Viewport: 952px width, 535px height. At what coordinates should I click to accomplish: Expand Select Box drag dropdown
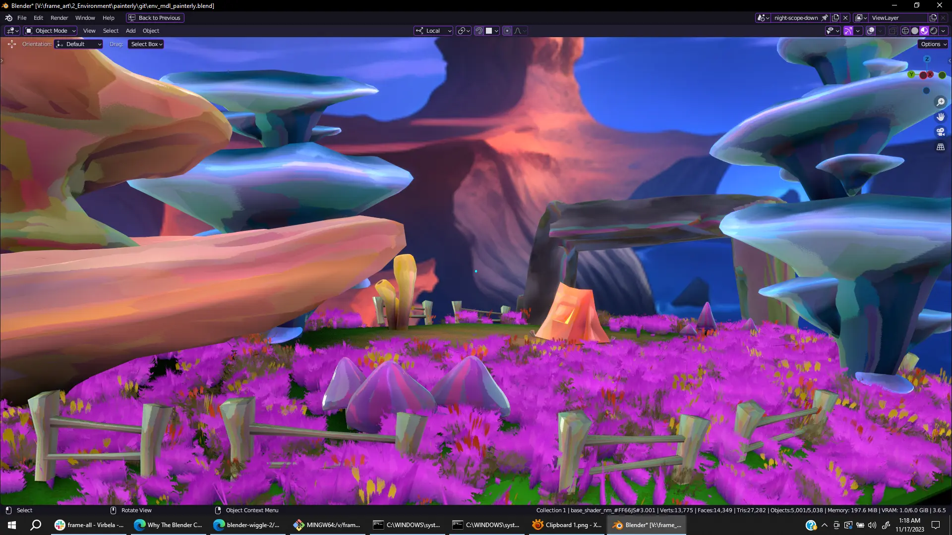coord(146,44)
